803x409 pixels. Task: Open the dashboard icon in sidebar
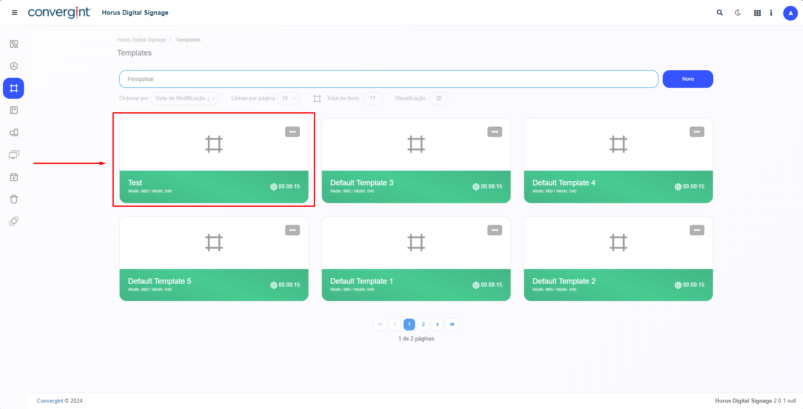pyautogui.click(x=14, y=44)
